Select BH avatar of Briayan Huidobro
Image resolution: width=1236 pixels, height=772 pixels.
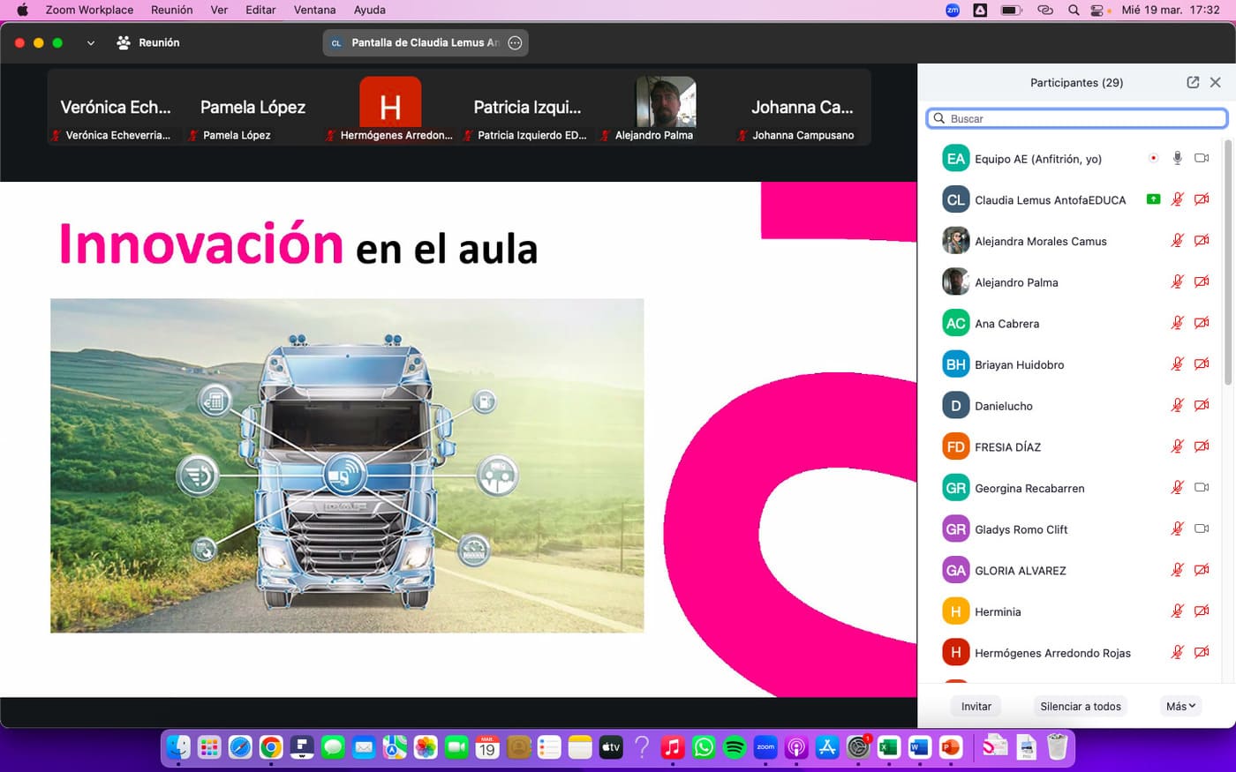(956, 364)
